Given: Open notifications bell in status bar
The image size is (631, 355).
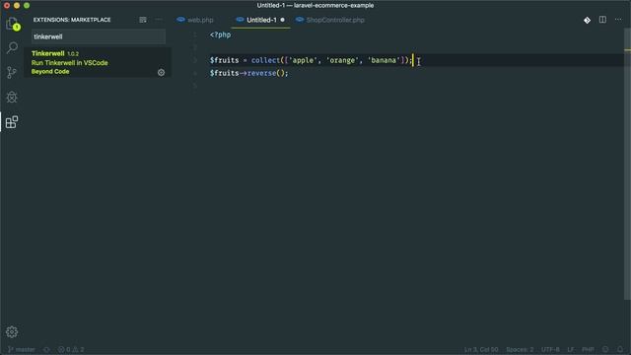Looking at the screenshot, I should [x=620, y=349].
